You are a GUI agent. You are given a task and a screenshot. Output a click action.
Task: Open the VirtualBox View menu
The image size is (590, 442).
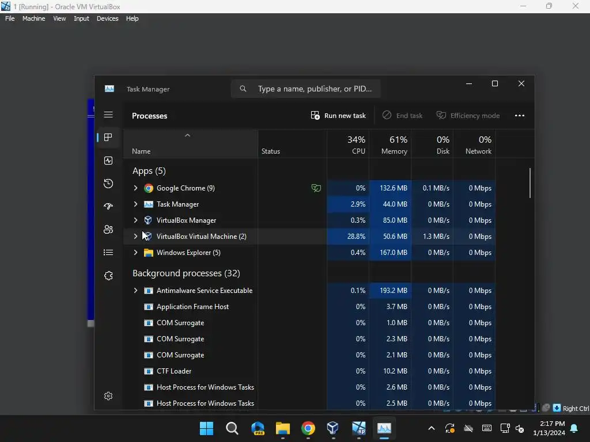[x=59, y=18]
